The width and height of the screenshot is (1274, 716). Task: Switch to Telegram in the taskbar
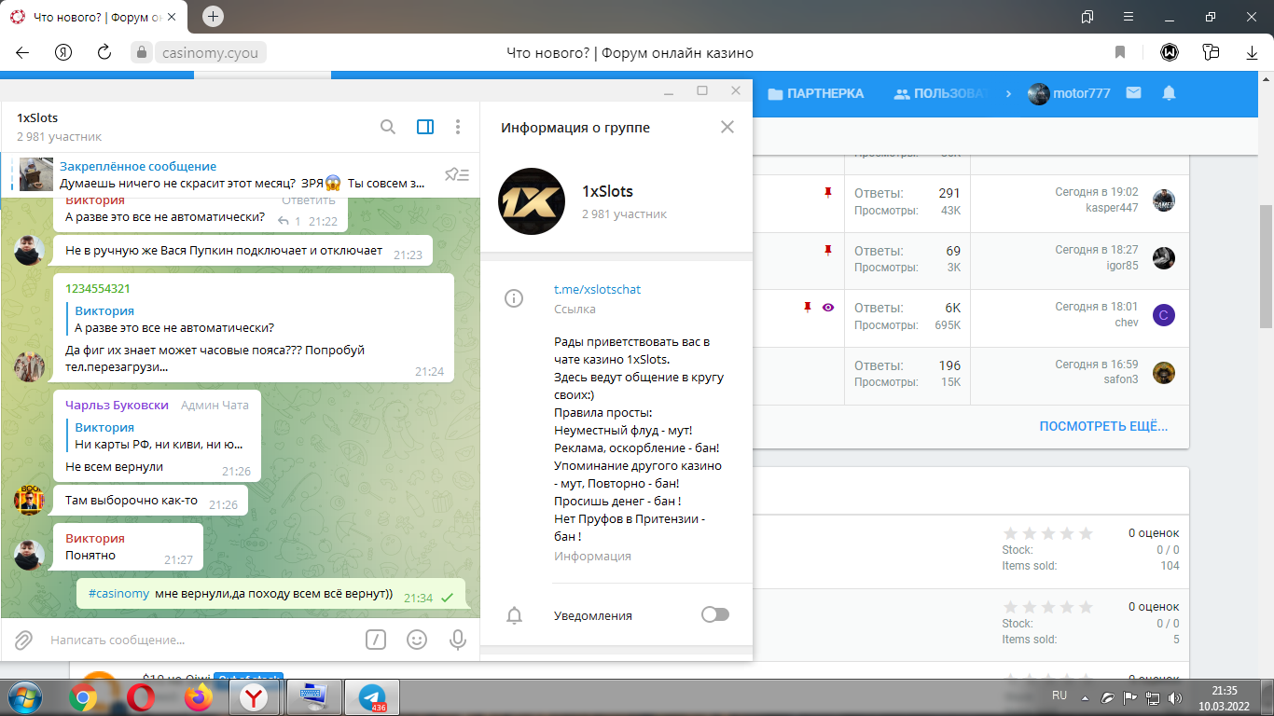point(372,697)
